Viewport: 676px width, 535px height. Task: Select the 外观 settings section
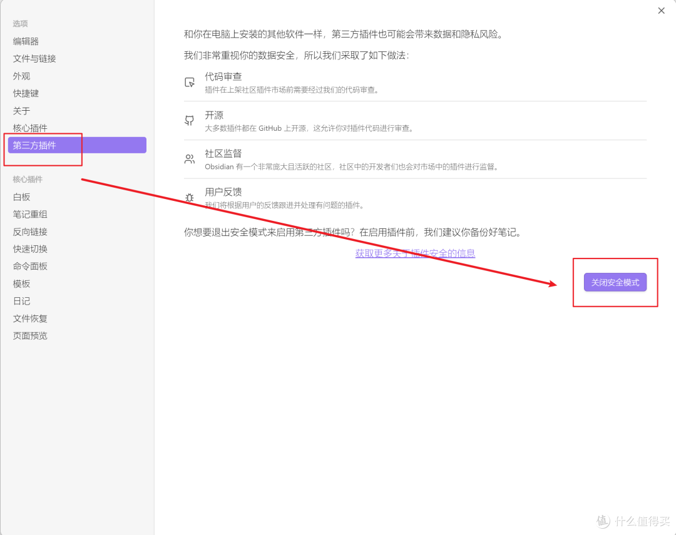click(22, 76)
